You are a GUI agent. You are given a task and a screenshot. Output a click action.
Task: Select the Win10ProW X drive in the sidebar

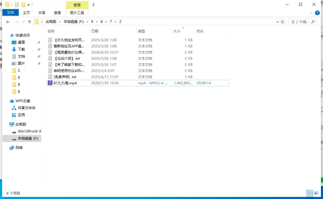click(29, 131)
